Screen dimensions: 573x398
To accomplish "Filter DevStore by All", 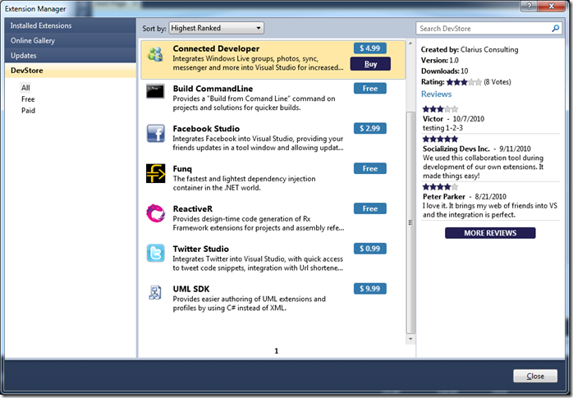I will click(x=25, y=88).
